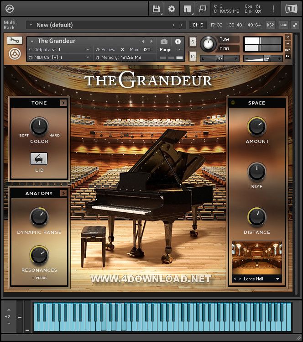Click the snapshot camera icon
The image size is (303, 342).
click(164, 41)
